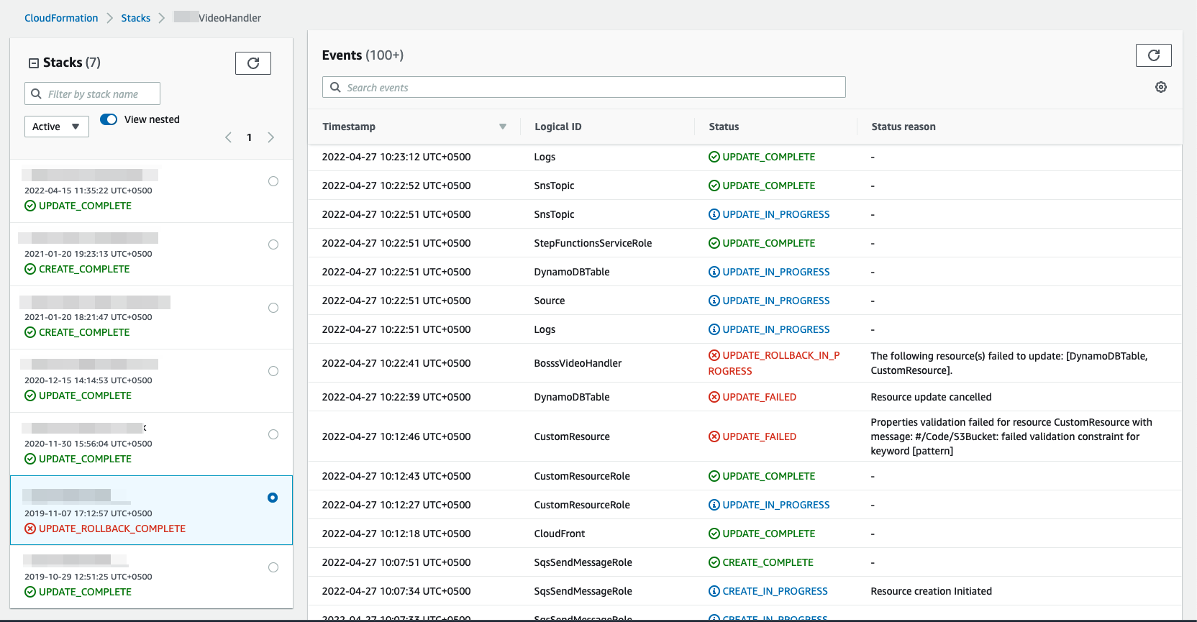Click Logs UPDATE_IN_PROGRESS status
1197x622 pixels.
click(776, 329)
